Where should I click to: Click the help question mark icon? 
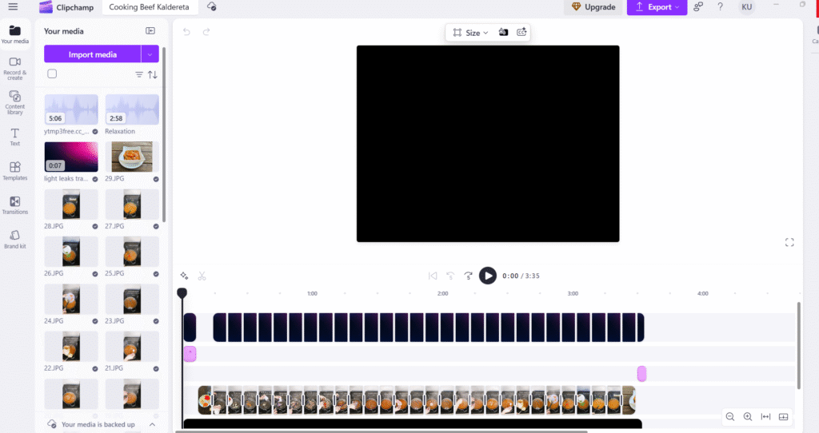[x=721, y=7]
